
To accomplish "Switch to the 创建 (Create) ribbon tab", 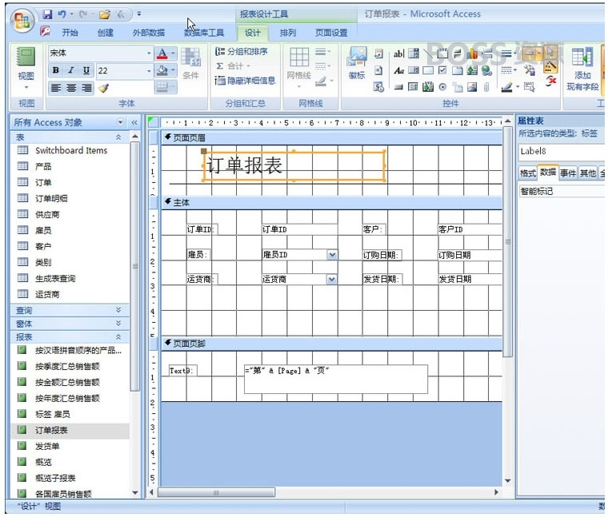I will tap(105, 33).
